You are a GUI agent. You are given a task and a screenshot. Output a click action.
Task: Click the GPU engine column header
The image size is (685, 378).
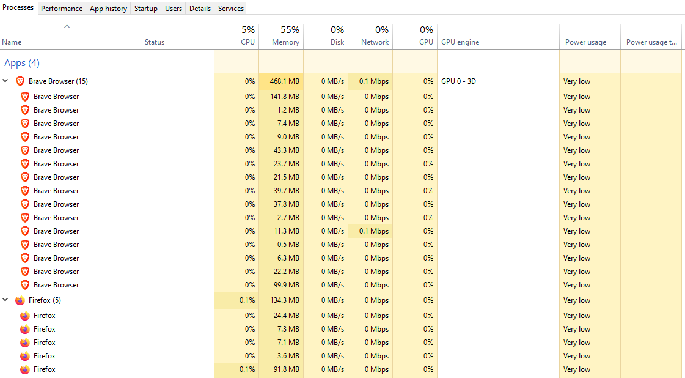pyautogui.click(x=498, y=36)
